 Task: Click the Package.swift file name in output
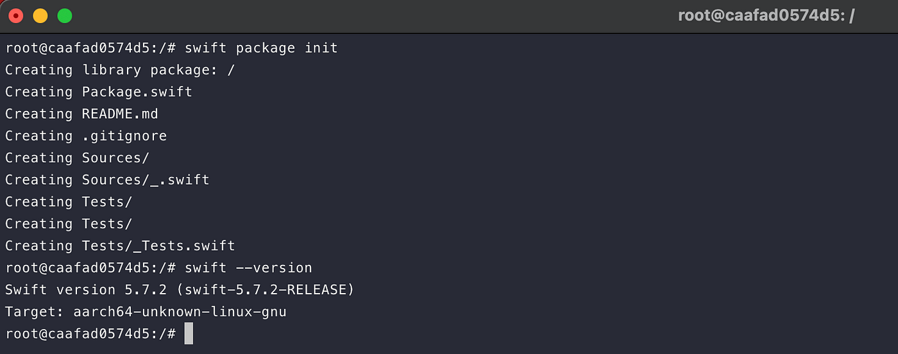click(x=137, y=92)
